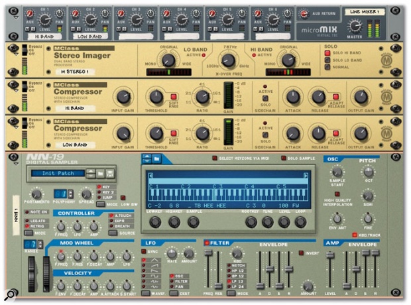The height and width of the screenshot is (305, 411).
Task: Click the Stereo Imager bypass switch
Action: [x=25, y=50]
